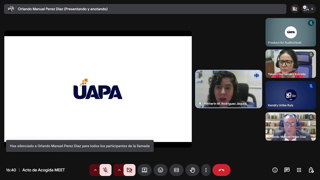Click the muted mic icon on Yakelin's tile
This screenshot has width=320, height=180.
(x=311, y=54)
